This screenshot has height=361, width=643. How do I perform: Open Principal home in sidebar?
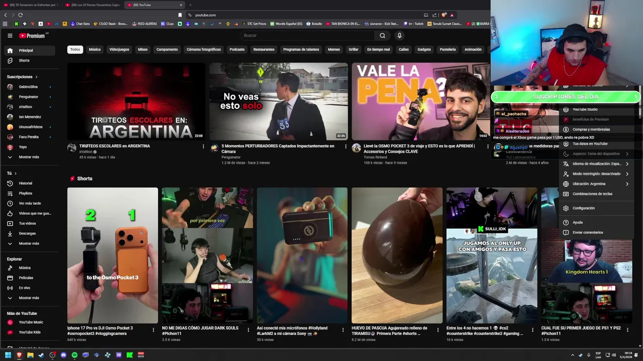[29, 50]
